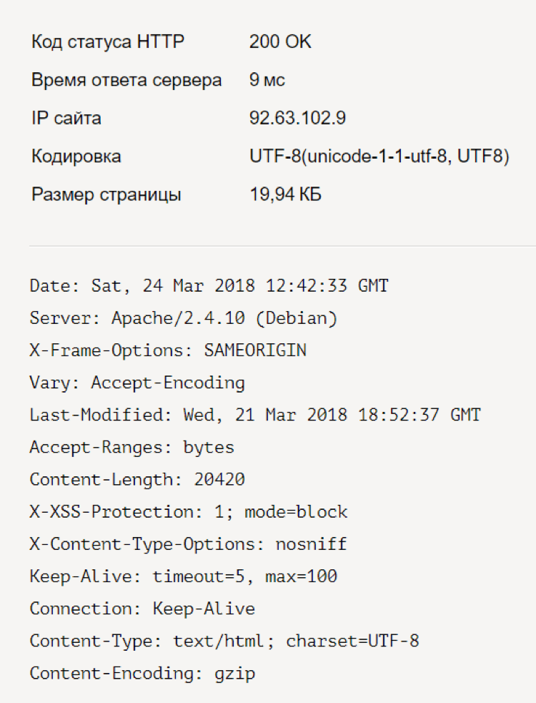This screenshot has width=536, height=703.
Task: Click the Last-Modified header line
Action: click(255, 415)
